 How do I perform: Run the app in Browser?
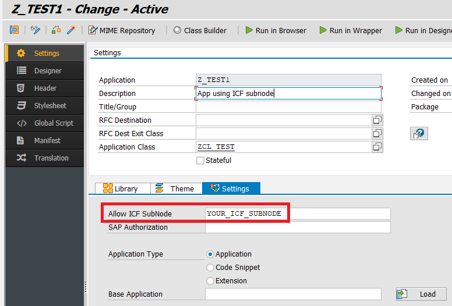click(x=276, y=30)
